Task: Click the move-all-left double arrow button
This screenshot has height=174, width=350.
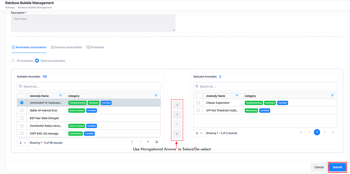Action: click(x=177, y=134)
